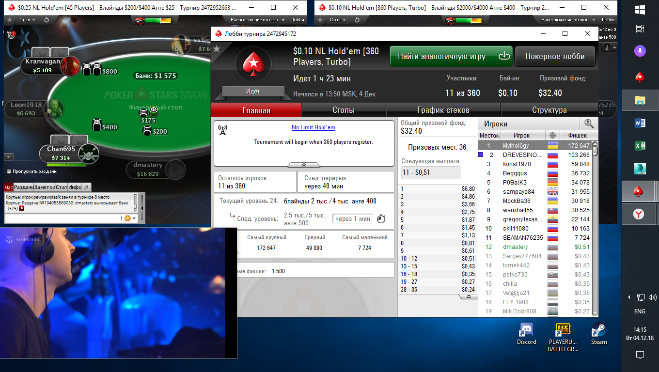Screen dimensions: 659x372
Task: Select player row DREVESINO
Action: [535, 155]
